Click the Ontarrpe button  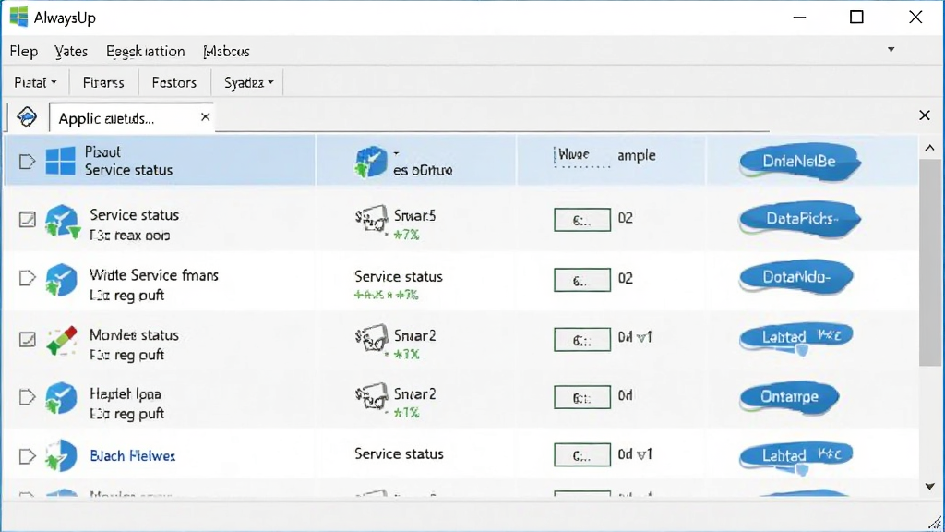(x=790, y=397)
